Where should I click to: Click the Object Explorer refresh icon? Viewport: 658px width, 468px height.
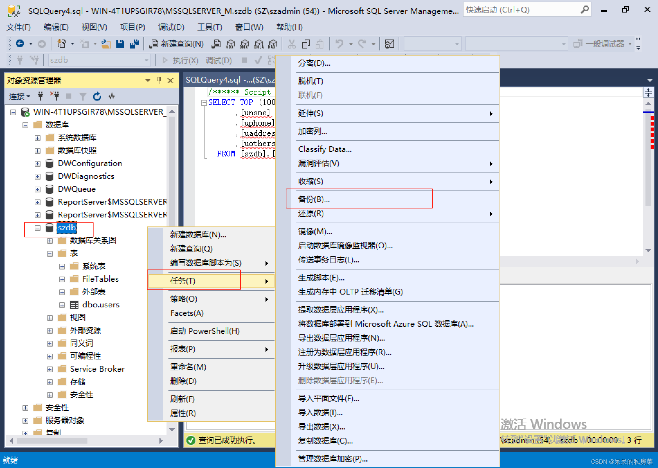(x=97, y=96)
